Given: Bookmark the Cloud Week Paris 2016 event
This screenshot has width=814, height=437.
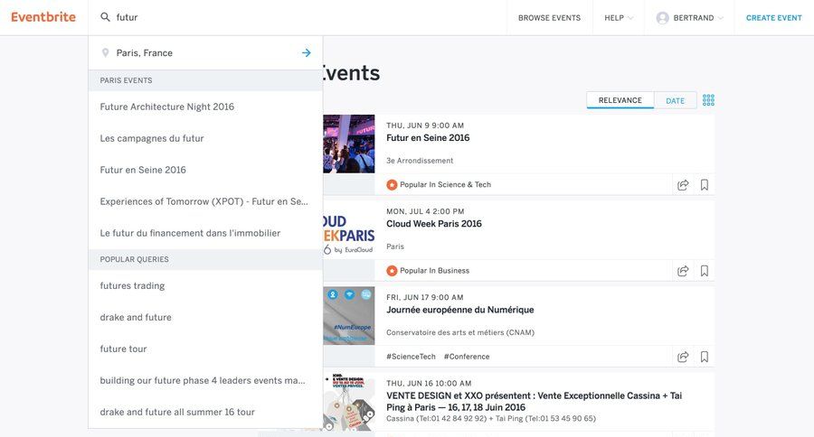Looking at the screenshot, I should (704, 271).
